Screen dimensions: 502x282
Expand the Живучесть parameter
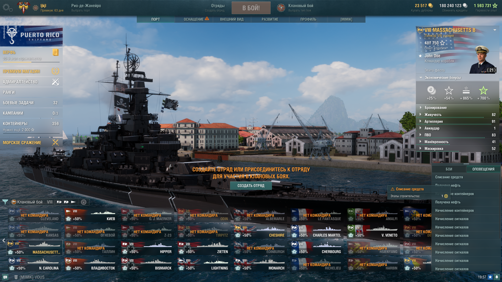(458, 114)
